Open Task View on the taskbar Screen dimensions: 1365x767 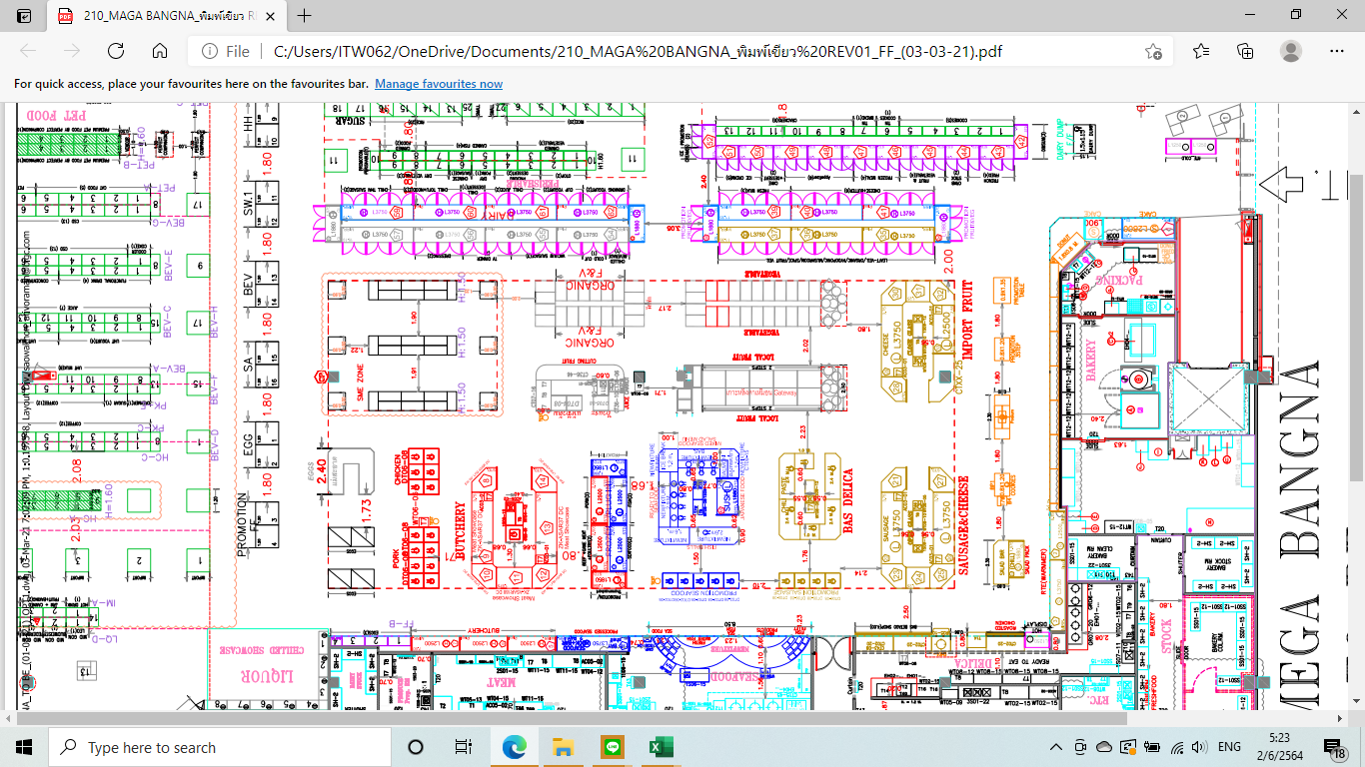pyautogui.click(x=464, y=747)
